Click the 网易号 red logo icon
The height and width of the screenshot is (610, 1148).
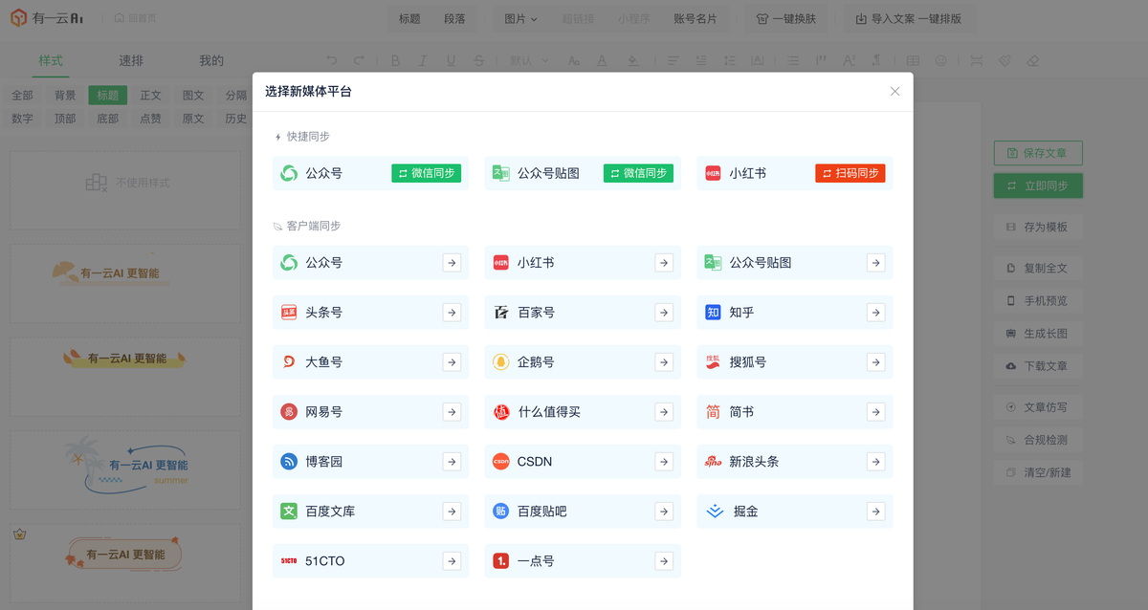(289, 412)
